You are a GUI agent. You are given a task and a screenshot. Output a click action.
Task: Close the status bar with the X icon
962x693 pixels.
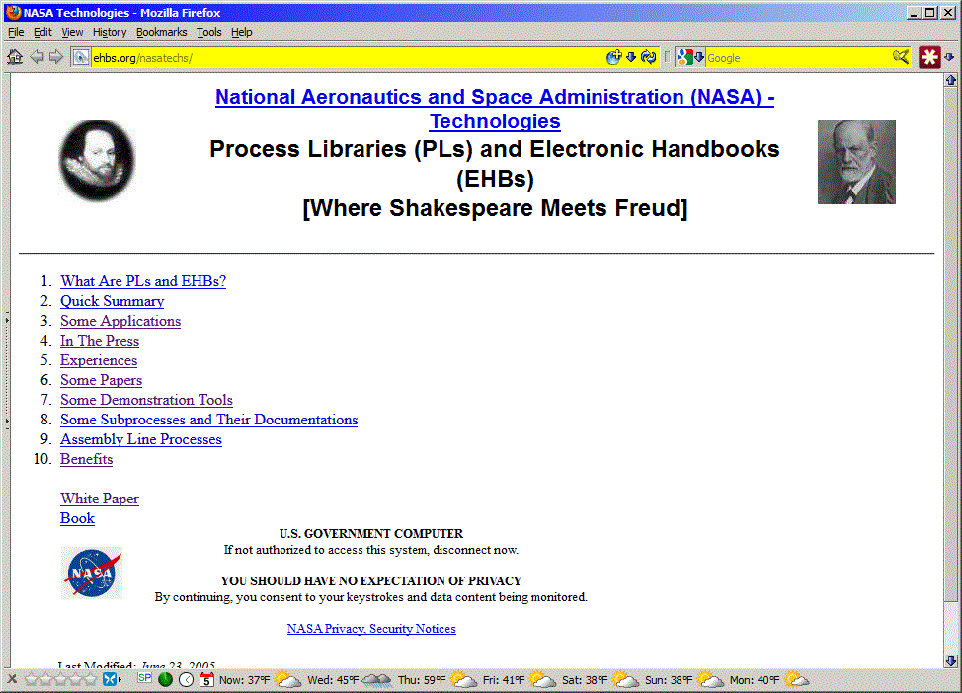12,679
